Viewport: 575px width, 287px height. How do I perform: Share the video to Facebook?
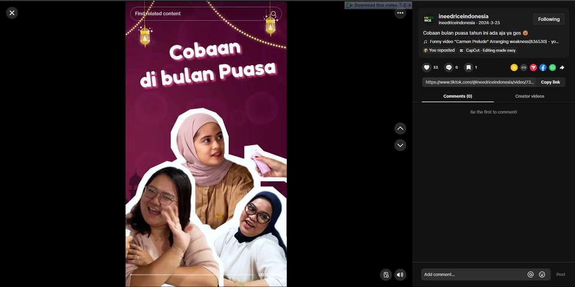(543, 68)
